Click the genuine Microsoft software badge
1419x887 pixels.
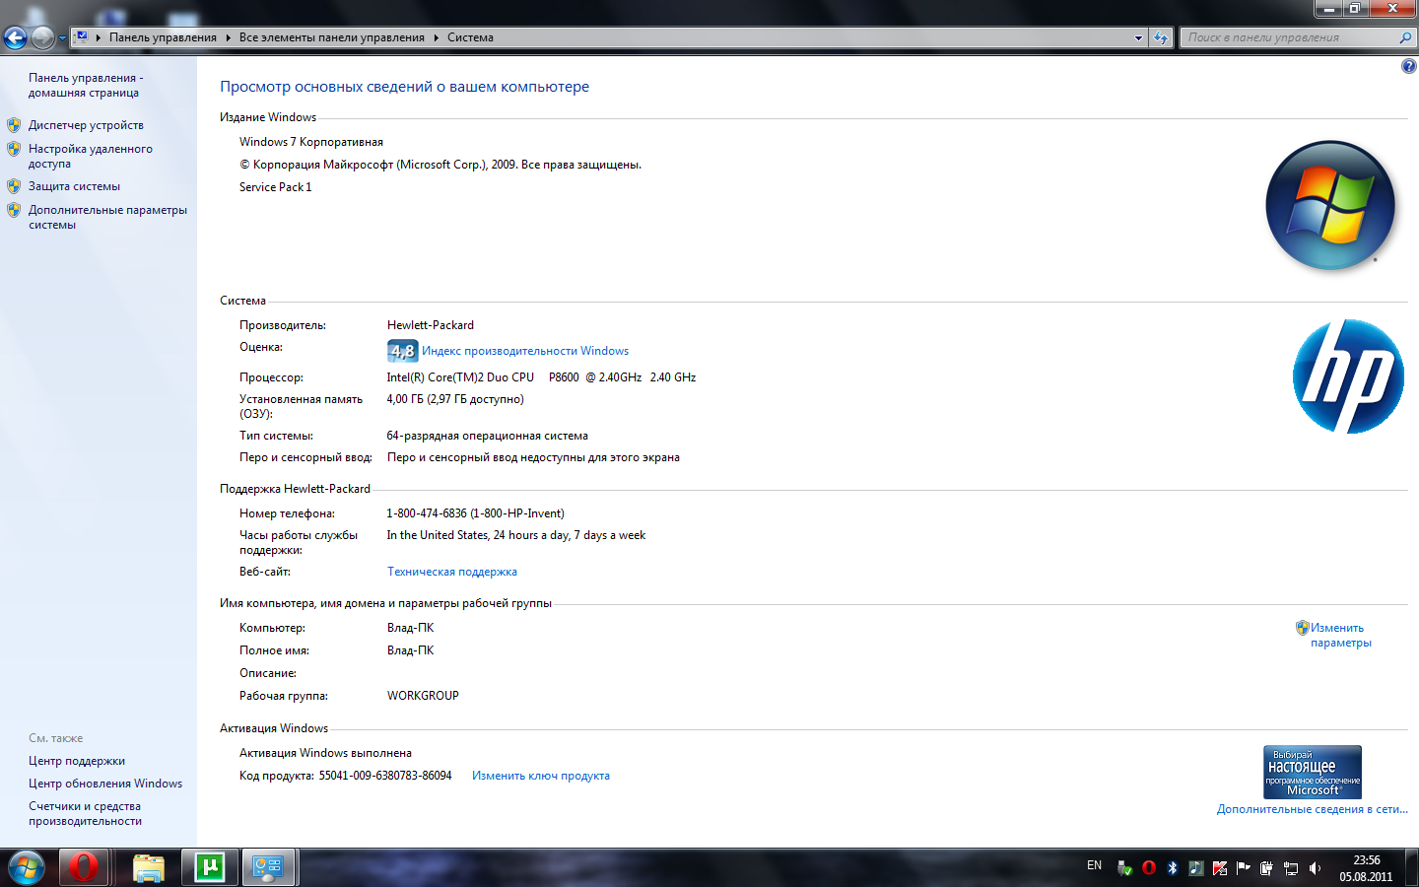coord(1313,772)
